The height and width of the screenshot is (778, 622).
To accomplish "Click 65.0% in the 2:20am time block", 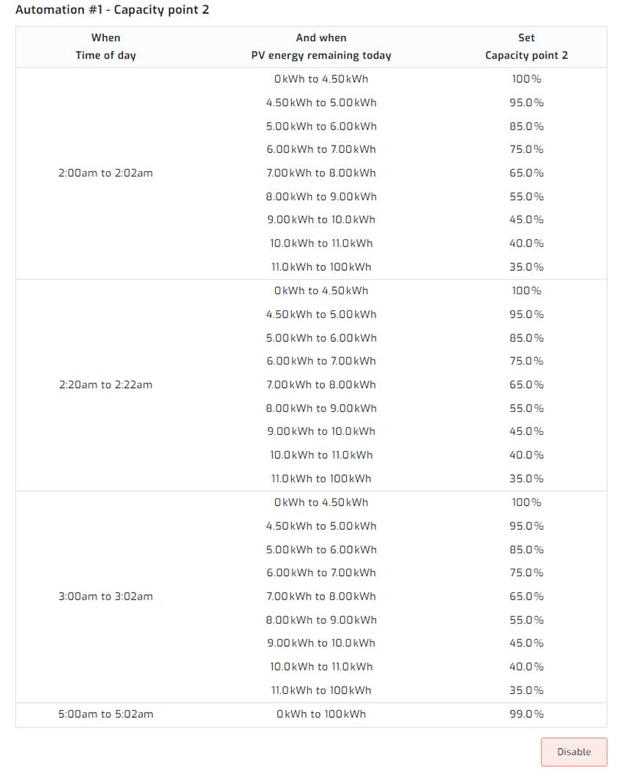I will coord(526,385).
